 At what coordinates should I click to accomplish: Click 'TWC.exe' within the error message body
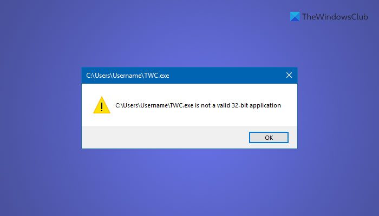[180, 105]
